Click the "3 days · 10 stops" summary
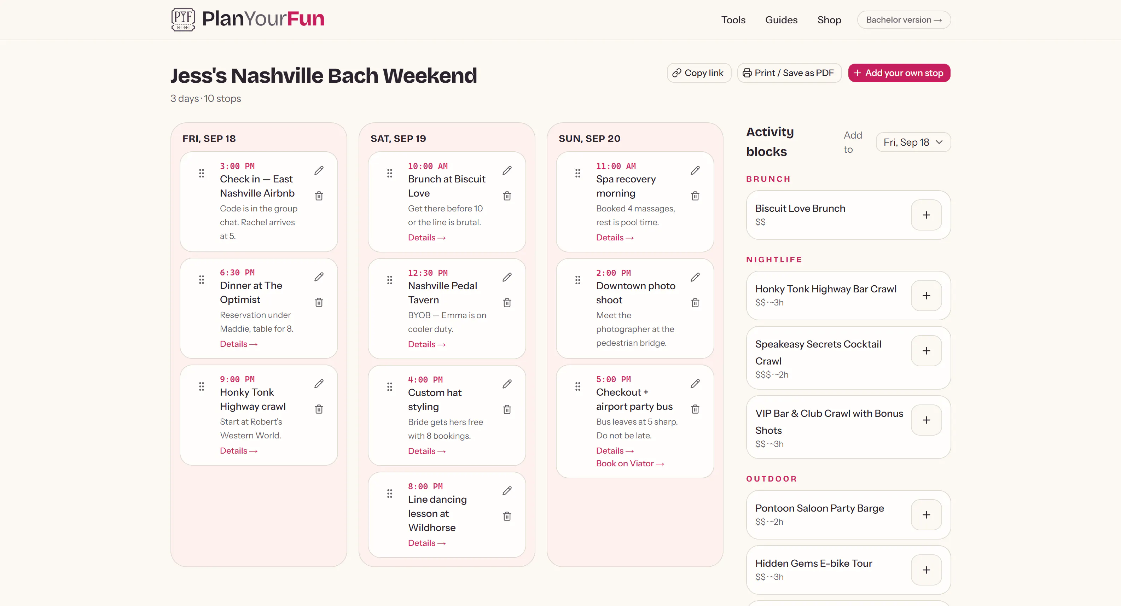This screenshot has width=1121, height=606. (x=205, y=99)
